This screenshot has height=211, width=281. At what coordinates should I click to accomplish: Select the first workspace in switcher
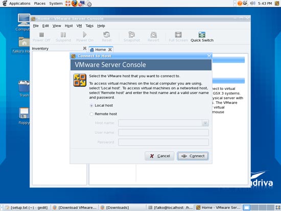tap(247, 207)
